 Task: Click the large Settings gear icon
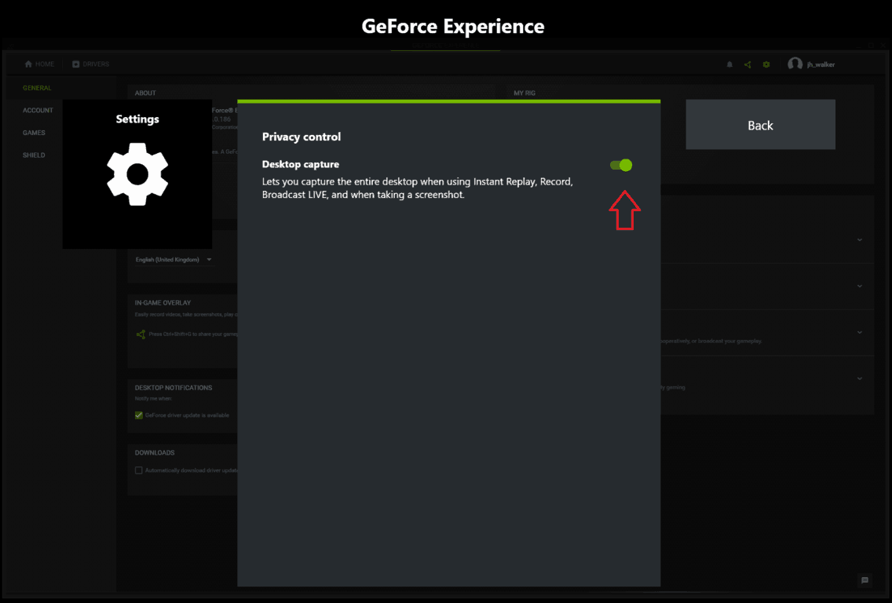pyautogui.click(x=137, y=174)
